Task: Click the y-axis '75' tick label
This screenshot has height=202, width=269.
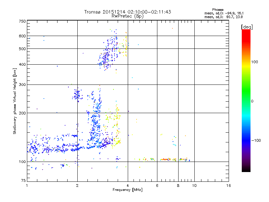Action: pos(24,180)
